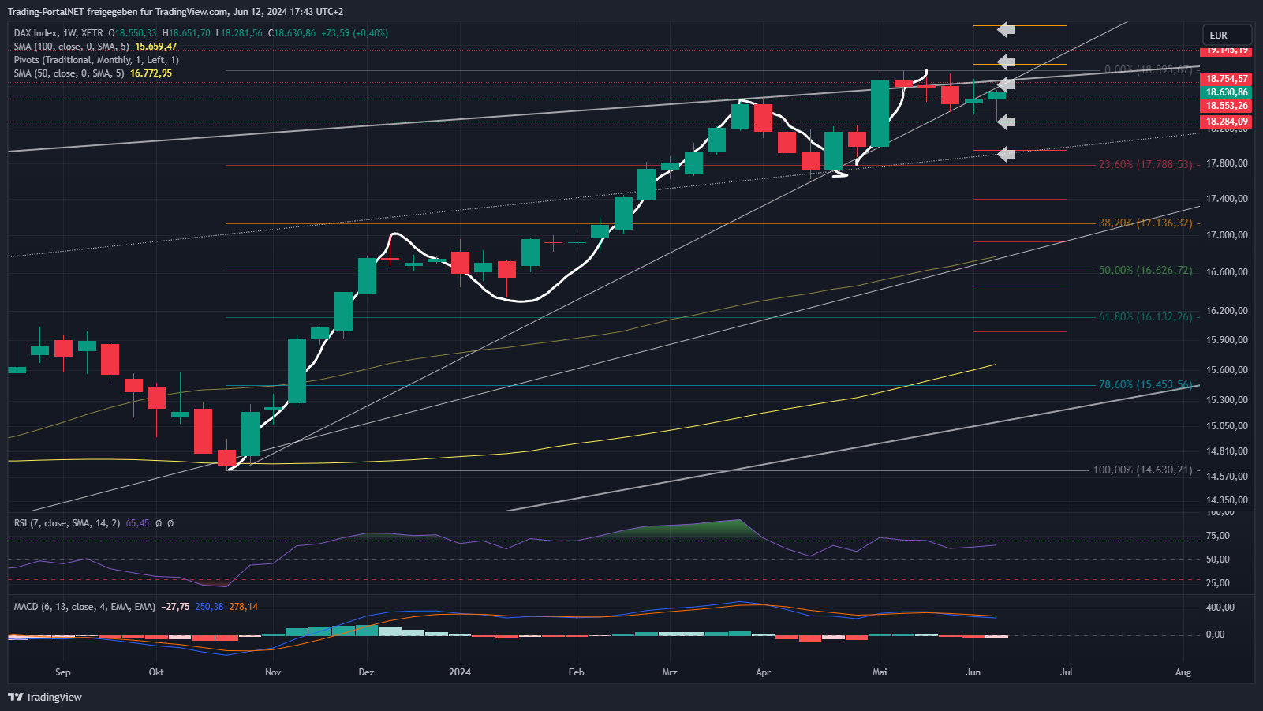This screenshot has height=711, width=1263.
Task: Click the SMA 50 value 16.772,95
Action: pyautogui.click(x=151, y=73)
